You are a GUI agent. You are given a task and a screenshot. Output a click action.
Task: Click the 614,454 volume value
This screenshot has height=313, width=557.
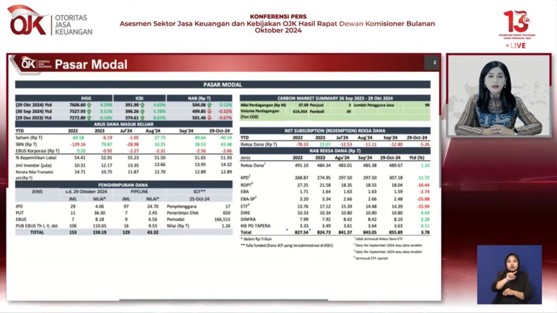(300, 111)
